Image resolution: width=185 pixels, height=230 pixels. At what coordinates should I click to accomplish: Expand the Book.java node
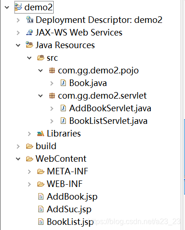[52, 83]
